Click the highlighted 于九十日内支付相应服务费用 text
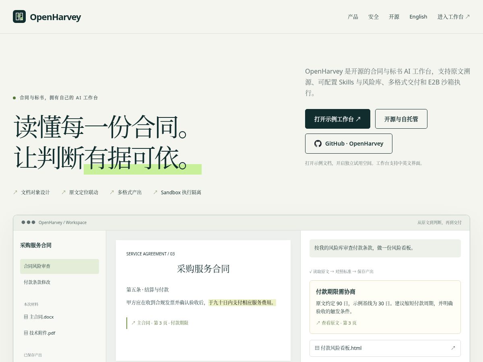The height and width of the screenshot is (362, 483). (x=242, y=302)
